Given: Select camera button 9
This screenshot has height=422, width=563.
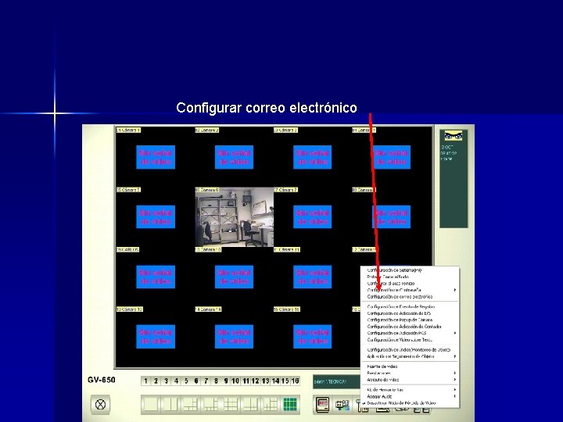Looking at the screenshot, I should point(225,381).
